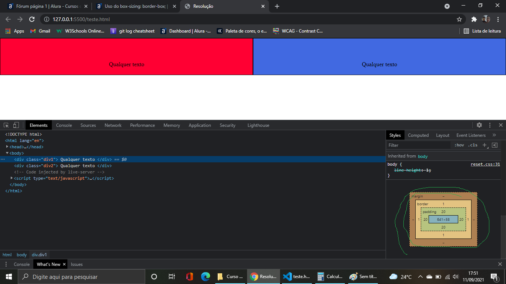Add a new style rule with plus icon
506x284 pixels.
click(485, 145)
